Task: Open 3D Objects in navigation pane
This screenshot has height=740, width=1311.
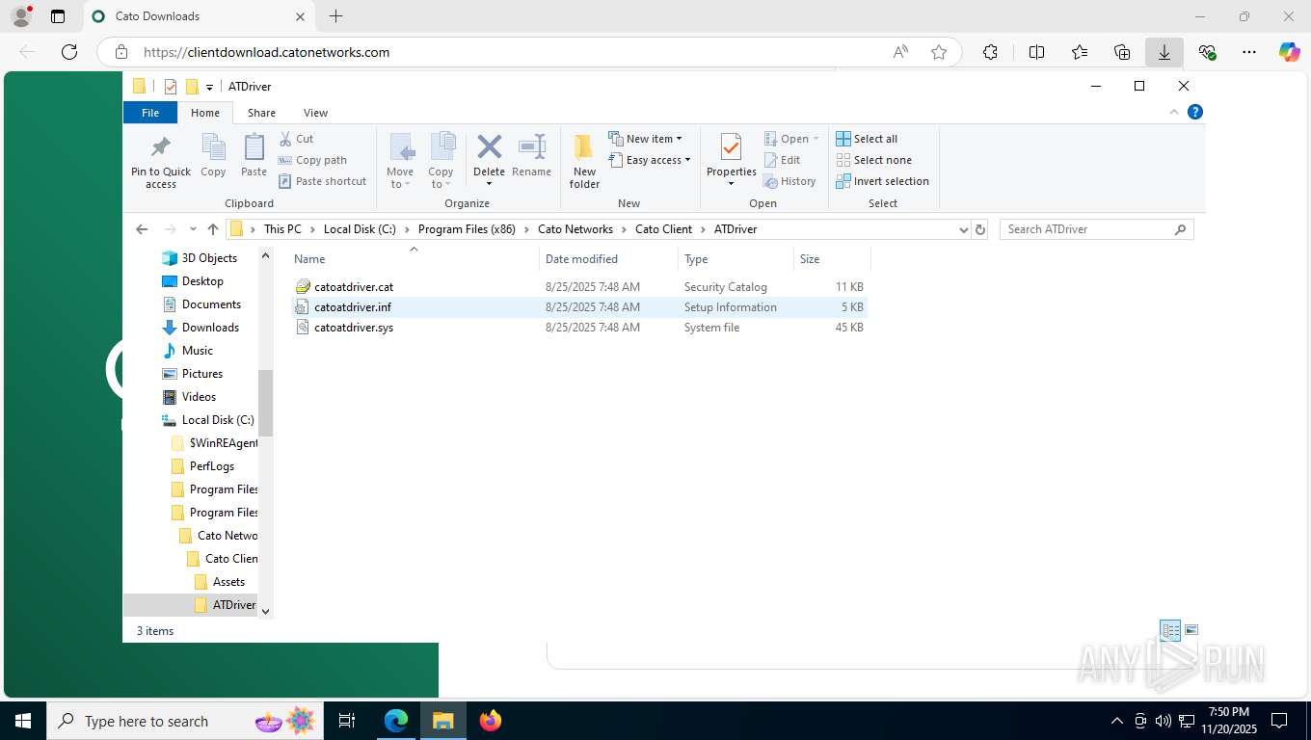Action: pyautogui.click(x=209, y=258)
